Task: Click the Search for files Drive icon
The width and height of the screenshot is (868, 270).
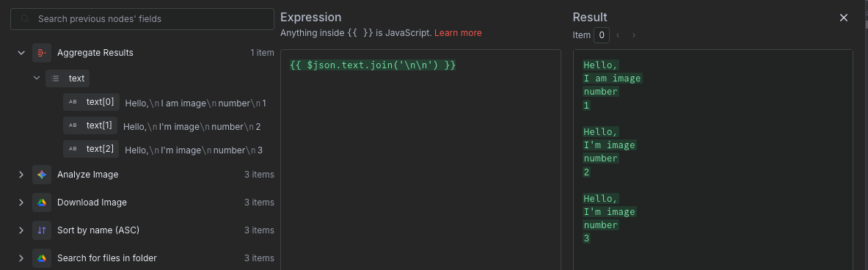Action: pos(42,258)
